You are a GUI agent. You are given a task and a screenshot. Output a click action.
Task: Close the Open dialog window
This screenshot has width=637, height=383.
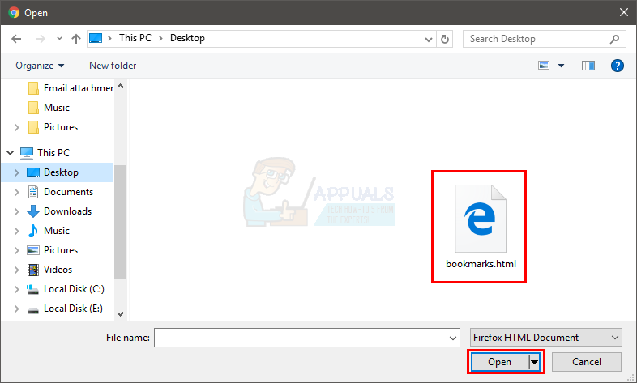624,13
